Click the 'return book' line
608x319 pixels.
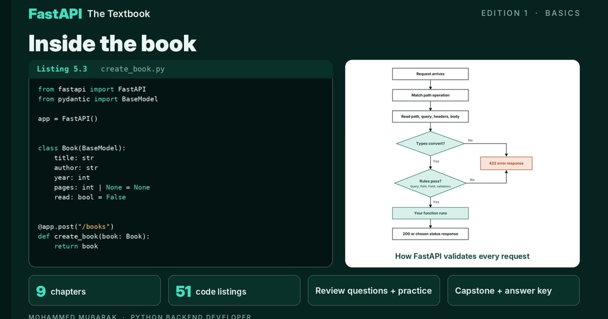76,246
